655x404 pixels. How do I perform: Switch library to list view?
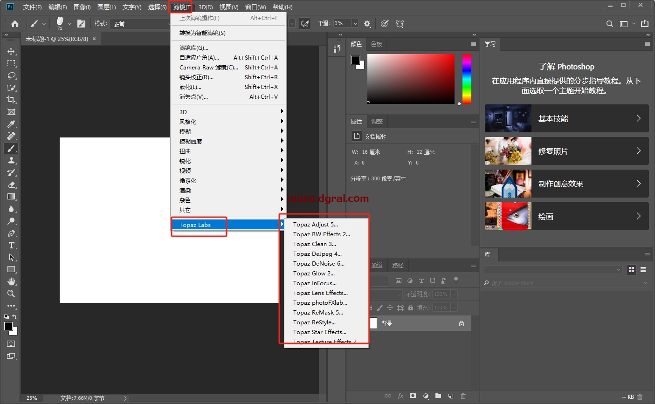coord(643,269)
